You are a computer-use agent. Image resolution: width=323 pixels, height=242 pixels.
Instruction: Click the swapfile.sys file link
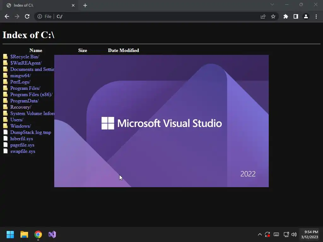click(23, 151)
